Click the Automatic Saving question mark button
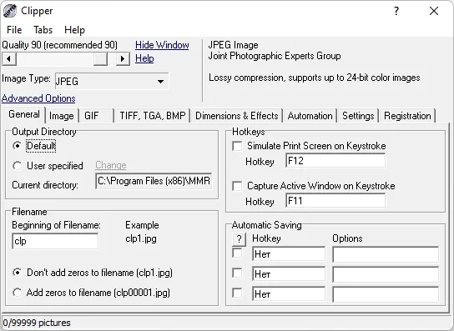454x331 pixels. click(x=239, y=239)
